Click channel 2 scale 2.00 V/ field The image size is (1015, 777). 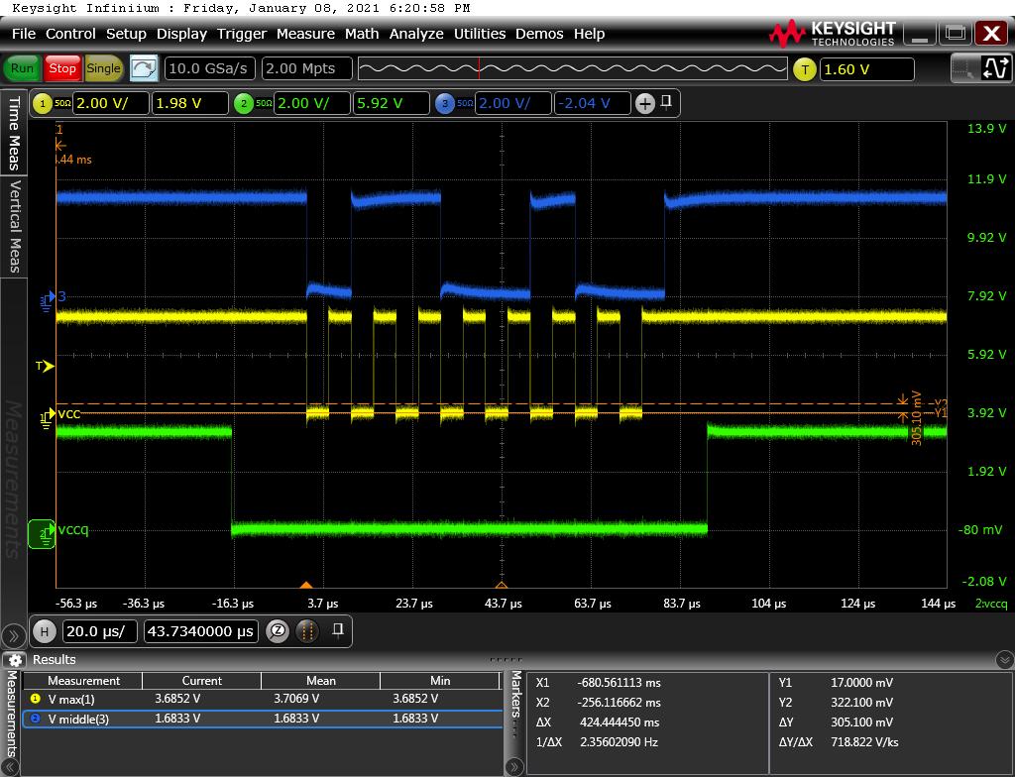[311, 104]
